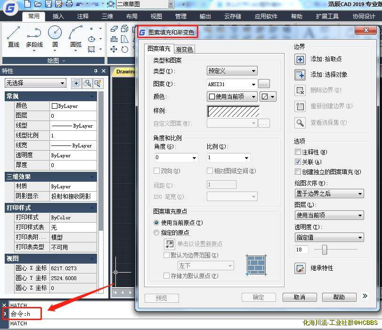Click the 查看选择集 magnifier icon
The image size is (382, 330).
point(300,122)
